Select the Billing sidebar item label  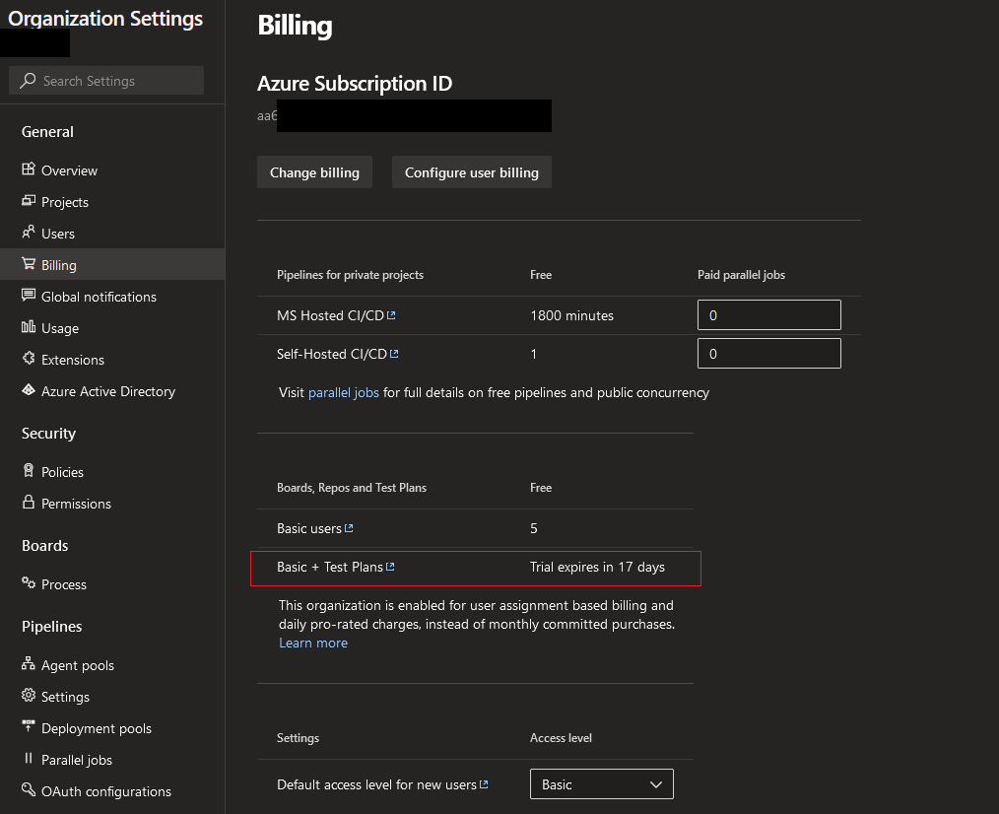(58, 265)
